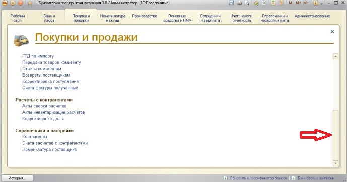This screenshot has width=347, height=182.
Task: Open Передача товаров комитенту
Action: coord(51,62)
